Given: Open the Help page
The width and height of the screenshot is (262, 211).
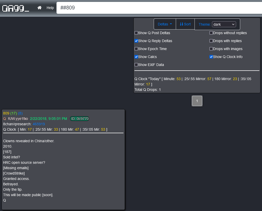Looking at the screenshot, I should (x=50, y=8).
